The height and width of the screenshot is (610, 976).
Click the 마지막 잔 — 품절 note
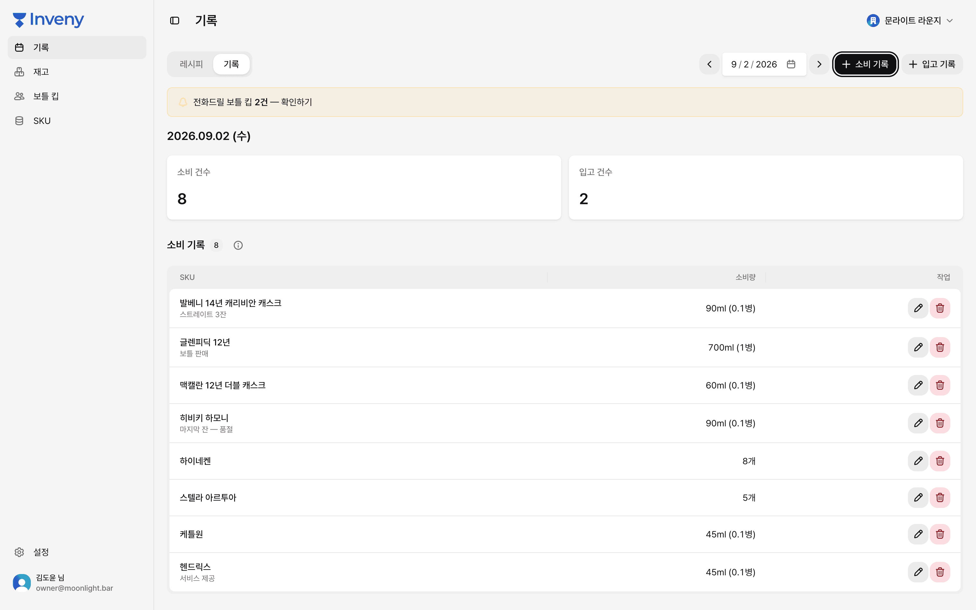coord(206,429)
